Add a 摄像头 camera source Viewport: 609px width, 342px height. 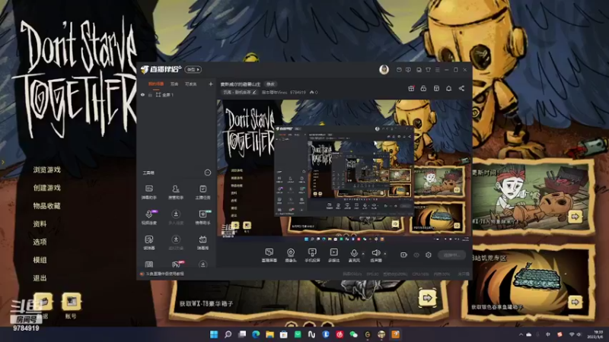(291, 255)
